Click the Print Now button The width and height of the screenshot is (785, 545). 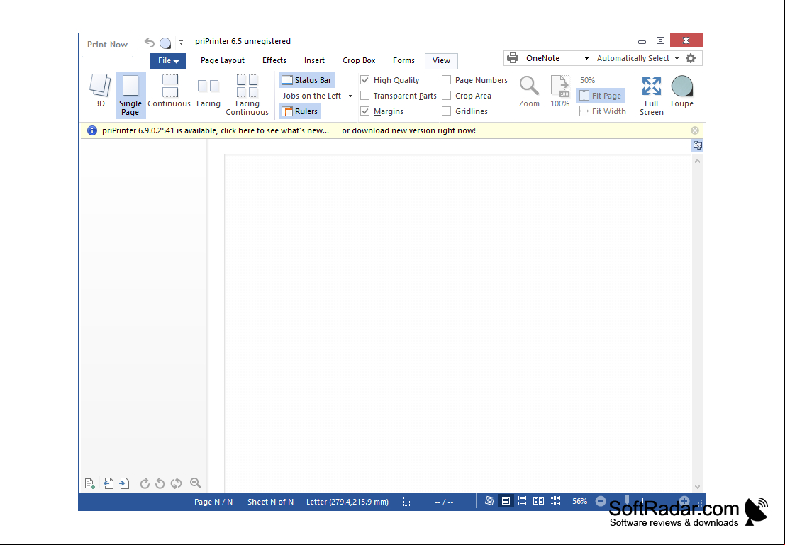pos(107,45)
